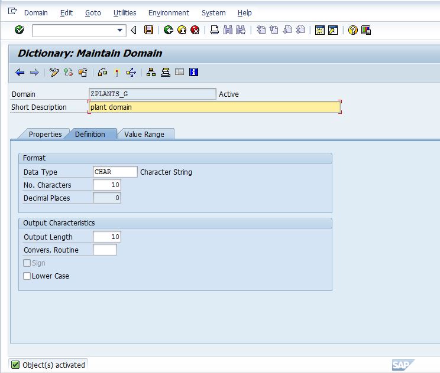Click the No. Characters field
Image resolution: width=440 pixels, height=373 pixels.
click(x=107, y=185)
